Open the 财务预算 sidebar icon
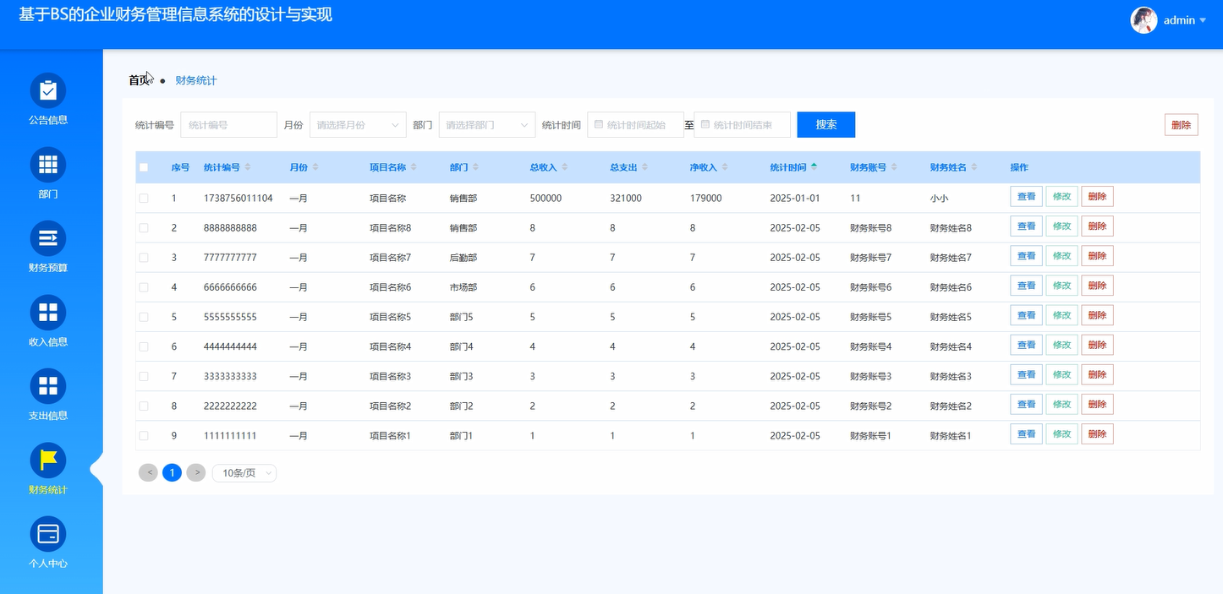 tap(48, 238)
